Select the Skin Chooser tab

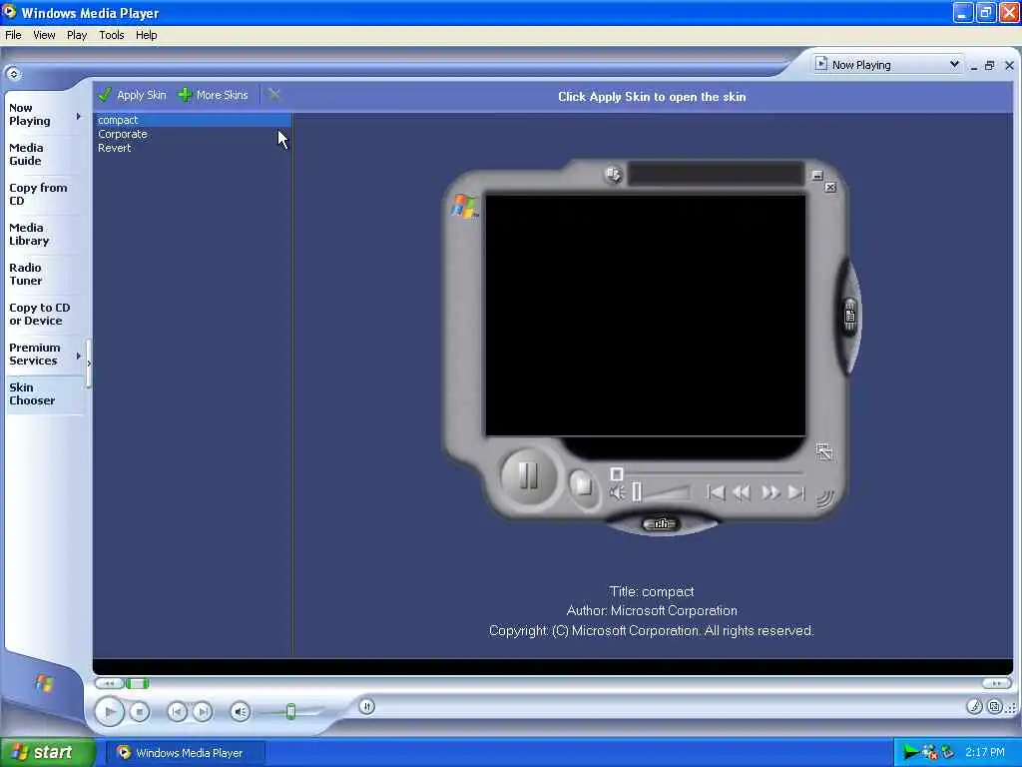(43, 393)
